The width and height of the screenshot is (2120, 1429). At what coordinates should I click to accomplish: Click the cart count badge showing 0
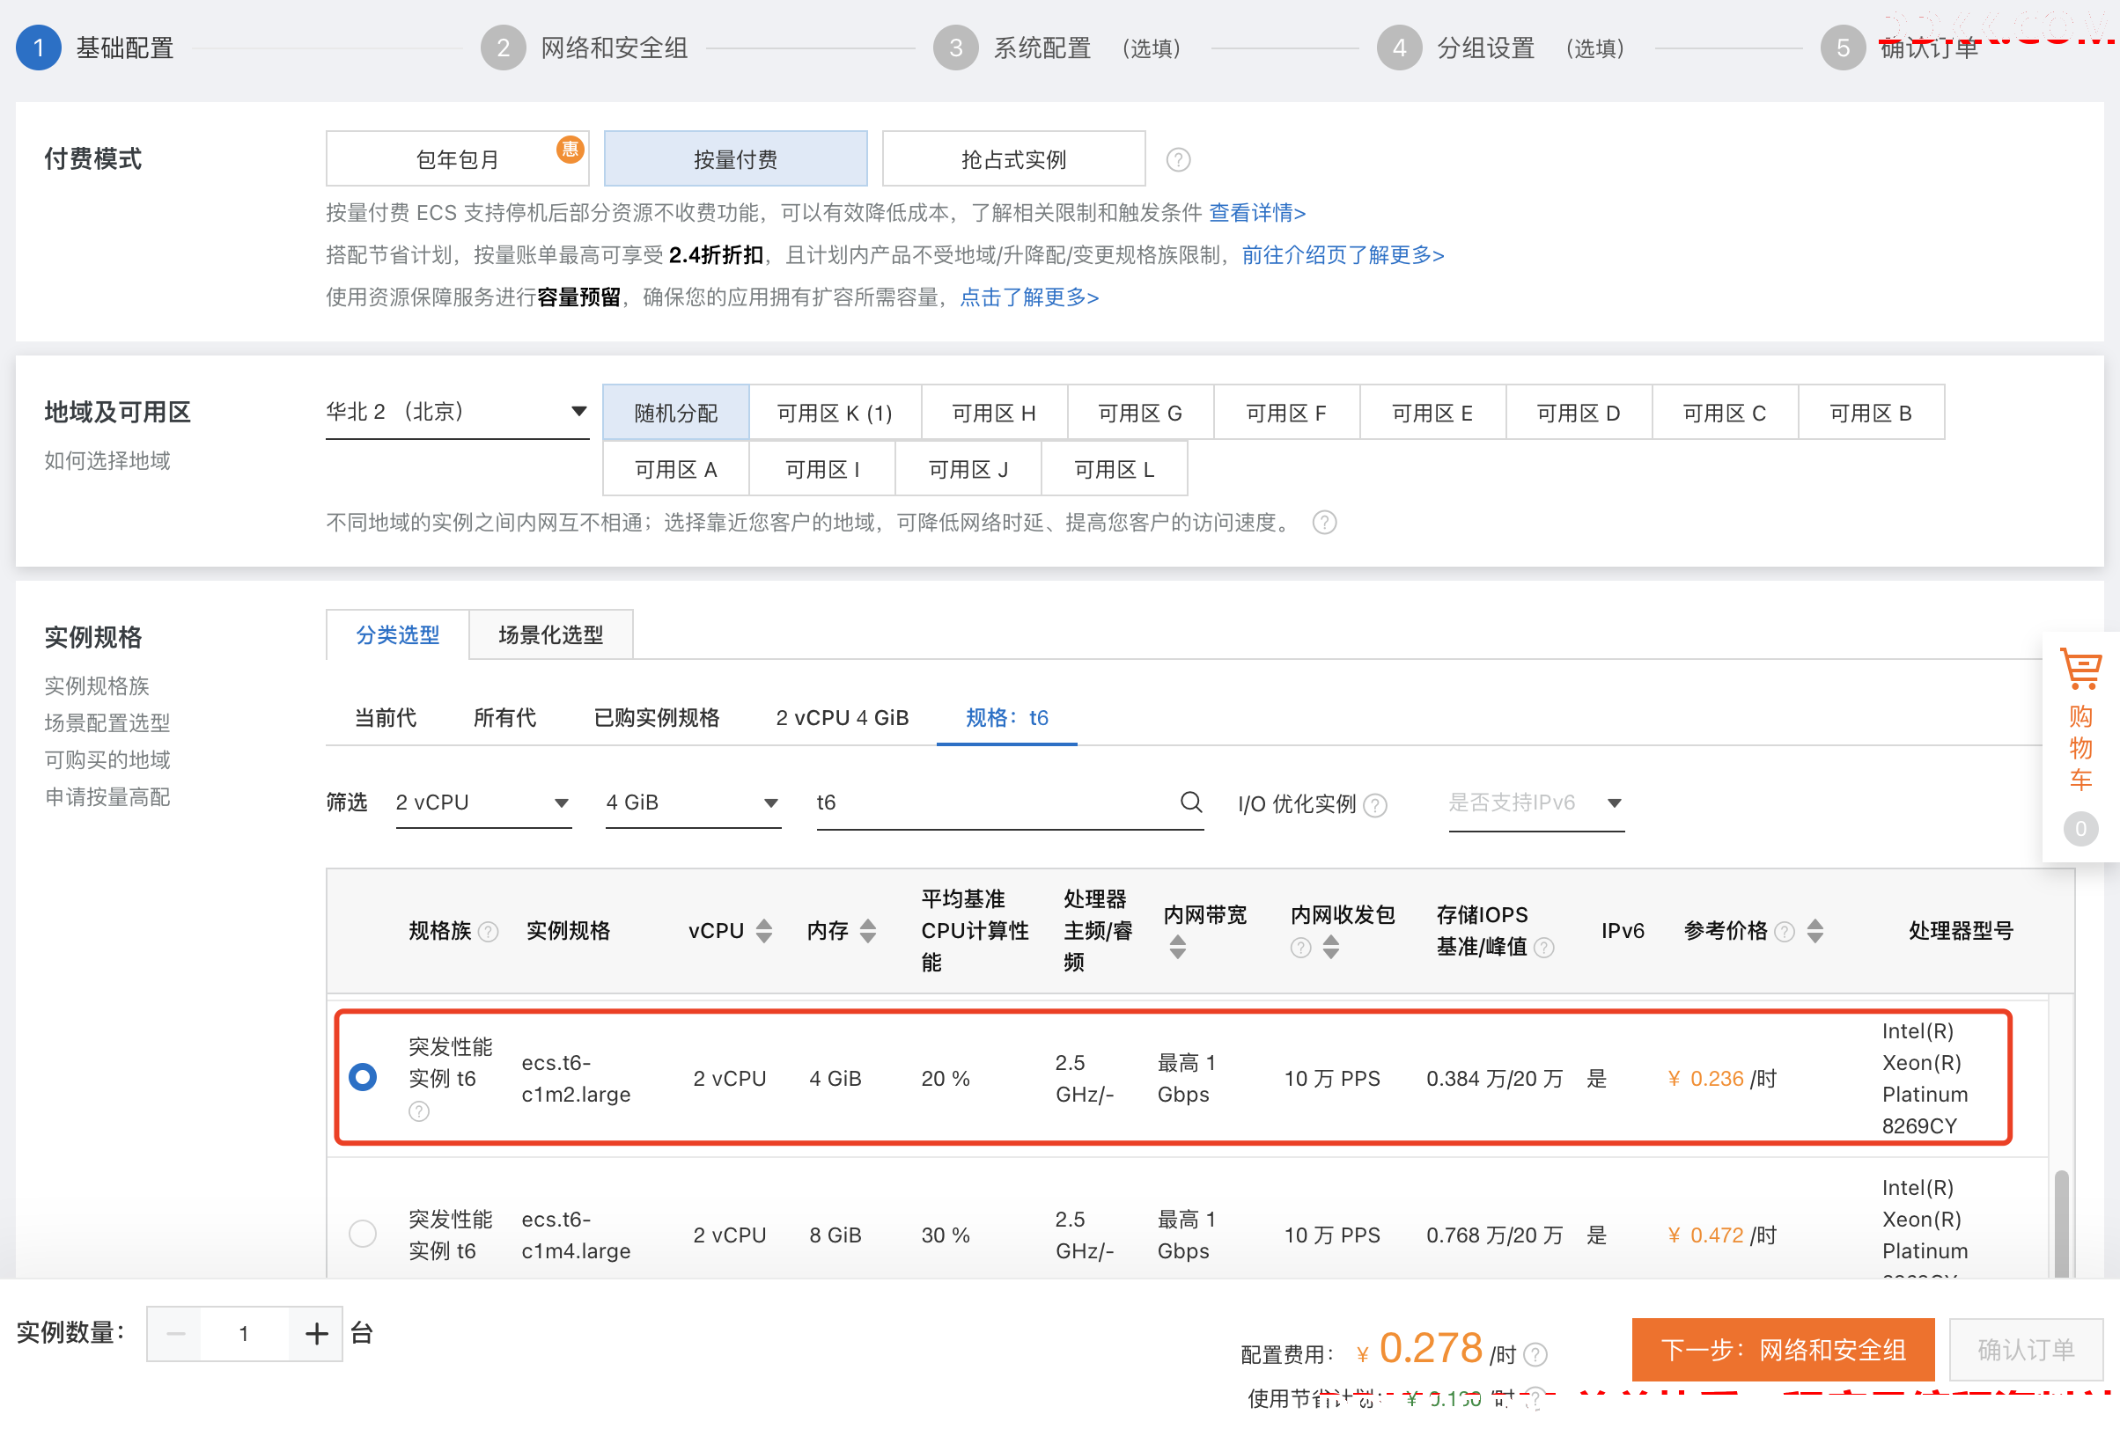pos(2080,828)
